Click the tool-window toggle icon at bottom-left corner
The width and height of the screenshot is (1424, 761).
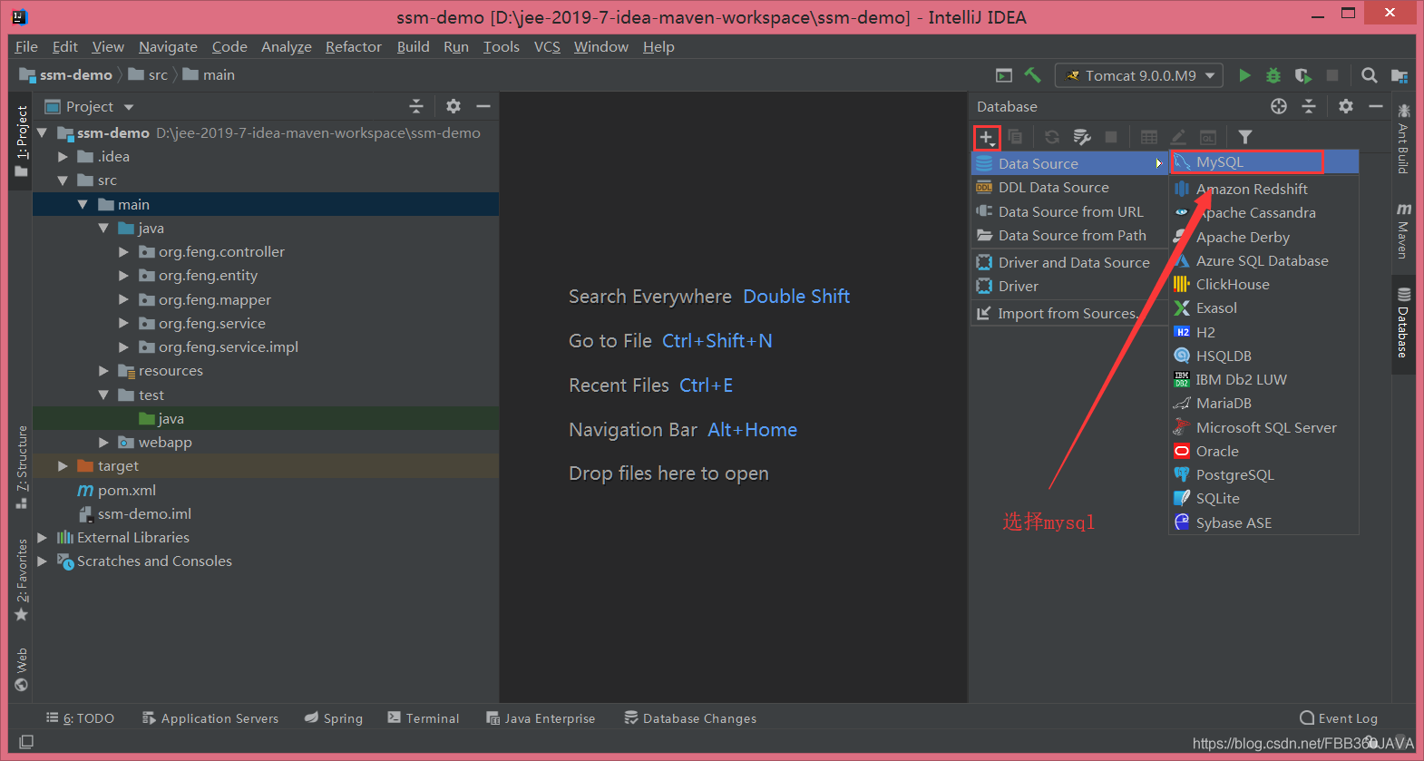click(x=26, y=742)
